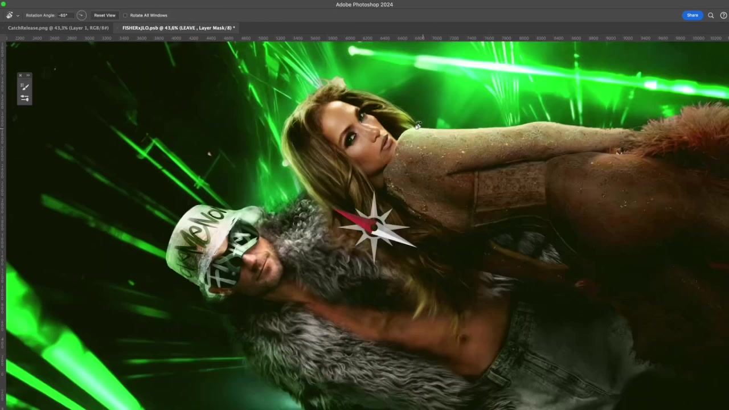This screenshot has width=729, height=410.
Task: Open Brush Settings icon in floating panel
Action: (x=24, y=87)
